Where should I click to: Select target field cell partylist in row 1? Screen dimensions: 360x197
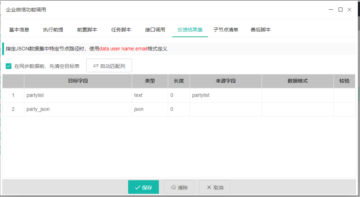[x=78, y=95]
